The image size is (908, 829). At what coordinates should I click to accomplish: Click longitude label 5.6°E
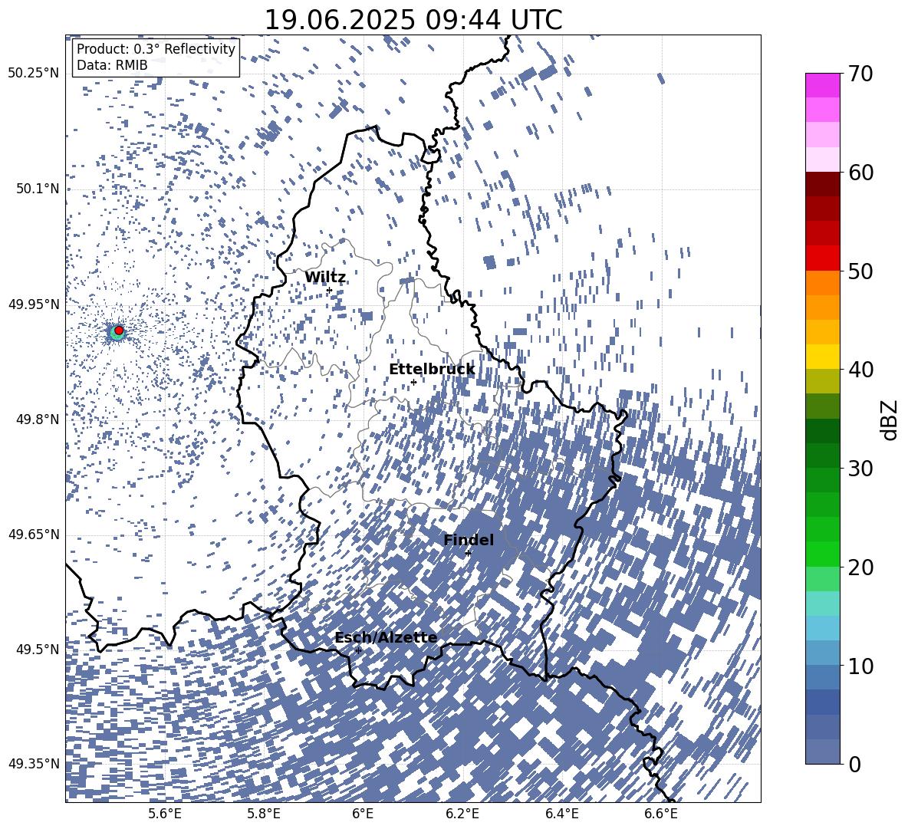pos(165,814)
